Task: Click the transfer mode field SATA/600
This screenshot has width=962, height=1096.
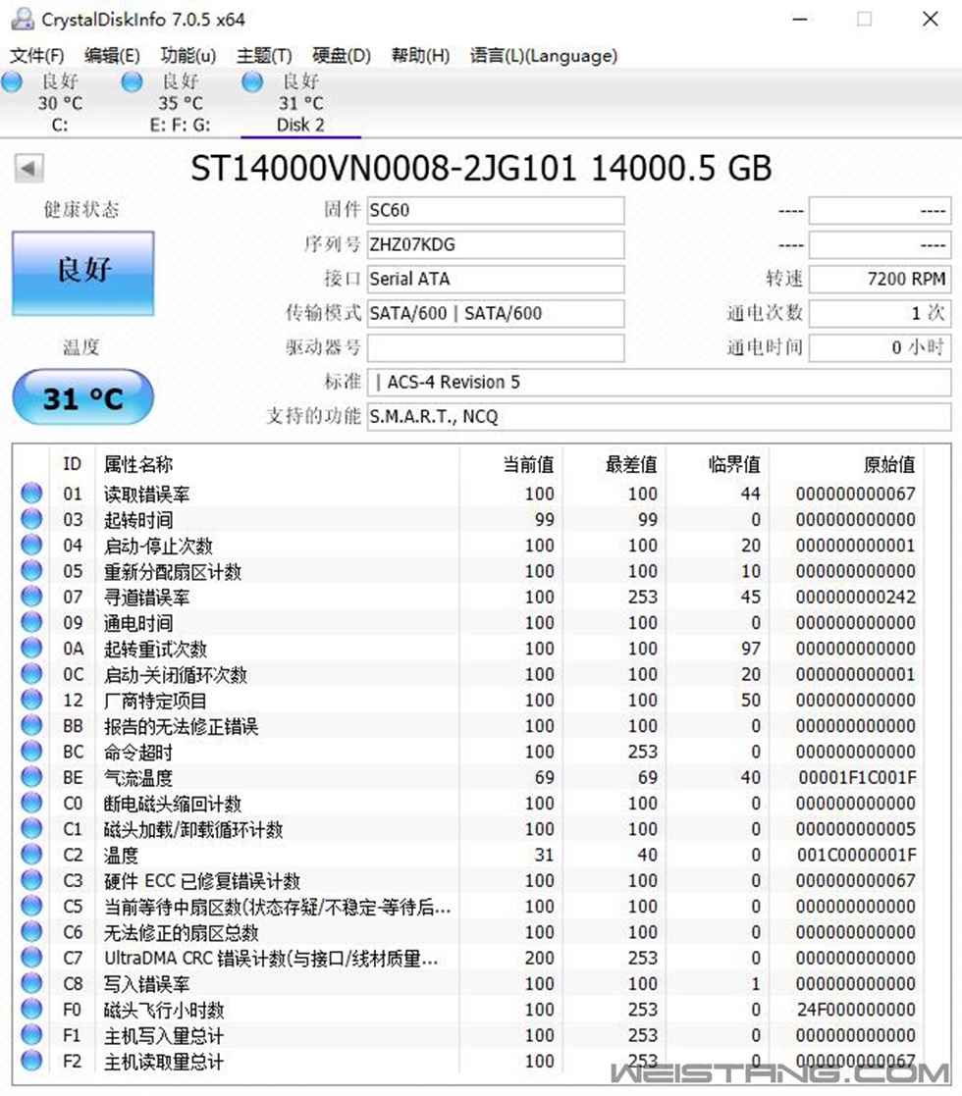Action: [x=496, y=313]
